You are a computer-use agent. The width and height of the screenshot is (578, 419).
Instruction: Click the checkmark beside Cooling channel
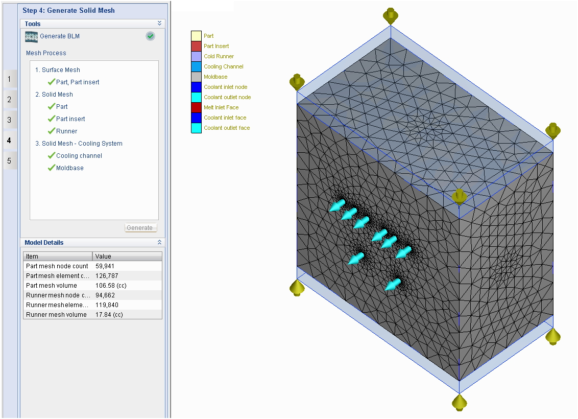click(x=52, y=156)
